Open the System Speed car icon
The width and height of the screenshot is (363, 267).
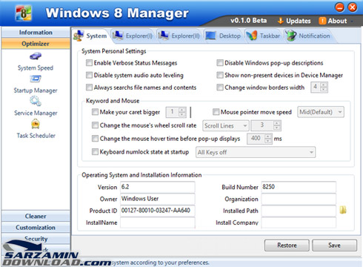click(x=36, y=56)
